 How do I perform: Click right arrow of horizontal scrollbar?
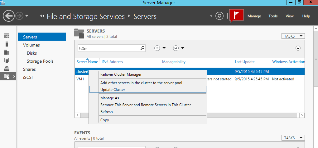[x=302, y=115]
